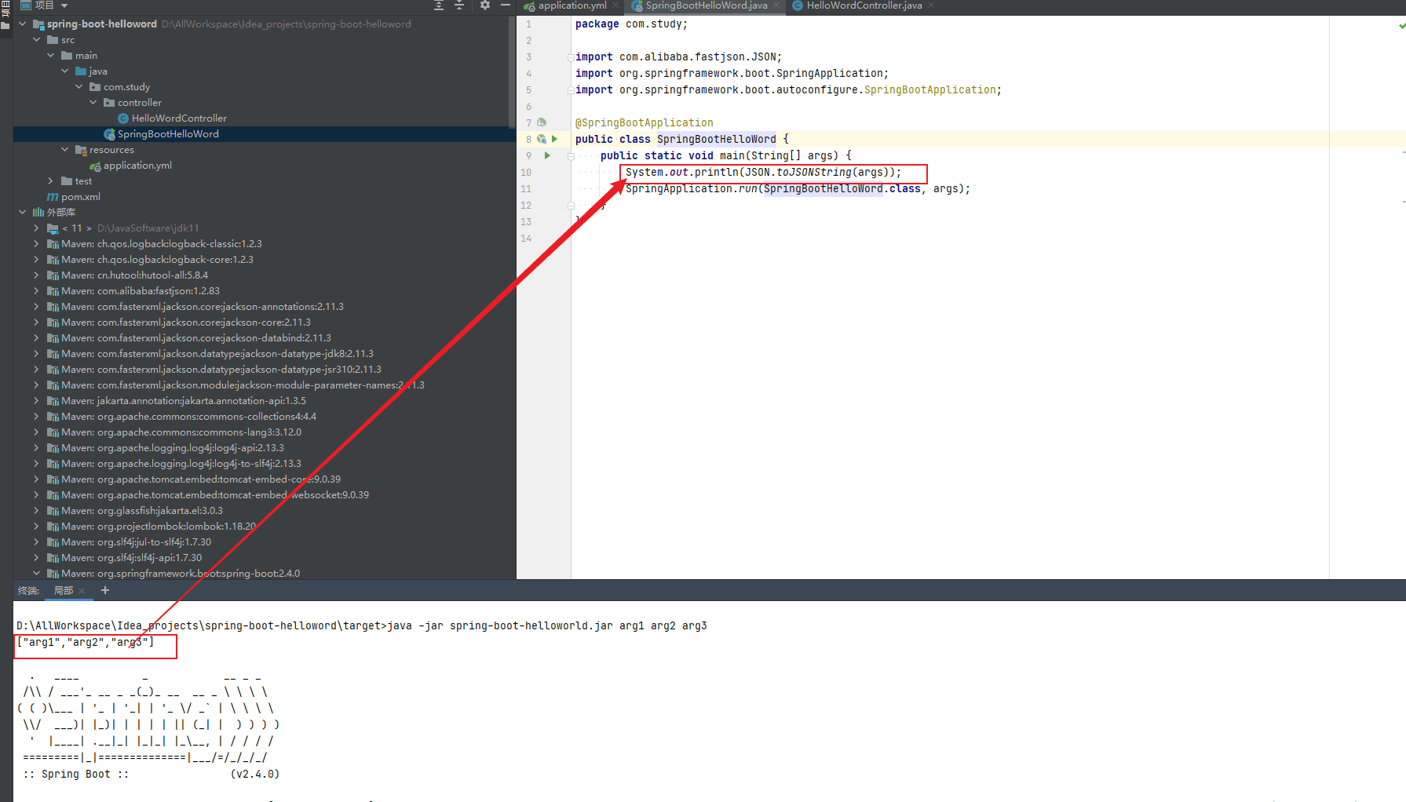Viewport: 1406px width, 802px height.
Task: Open HelloWordController in the project tree
Action: coord(179,118)
